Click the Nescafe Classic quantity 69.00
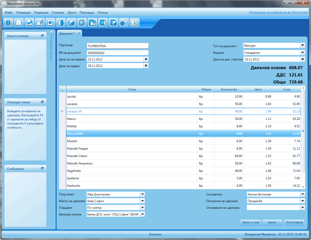The height and width of the screenshot is (240, 311). tap(229, 156)
